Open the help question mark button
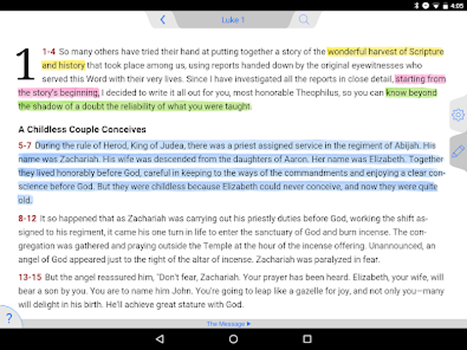Viewport: 467px width, 350px height. coord(9,318)
